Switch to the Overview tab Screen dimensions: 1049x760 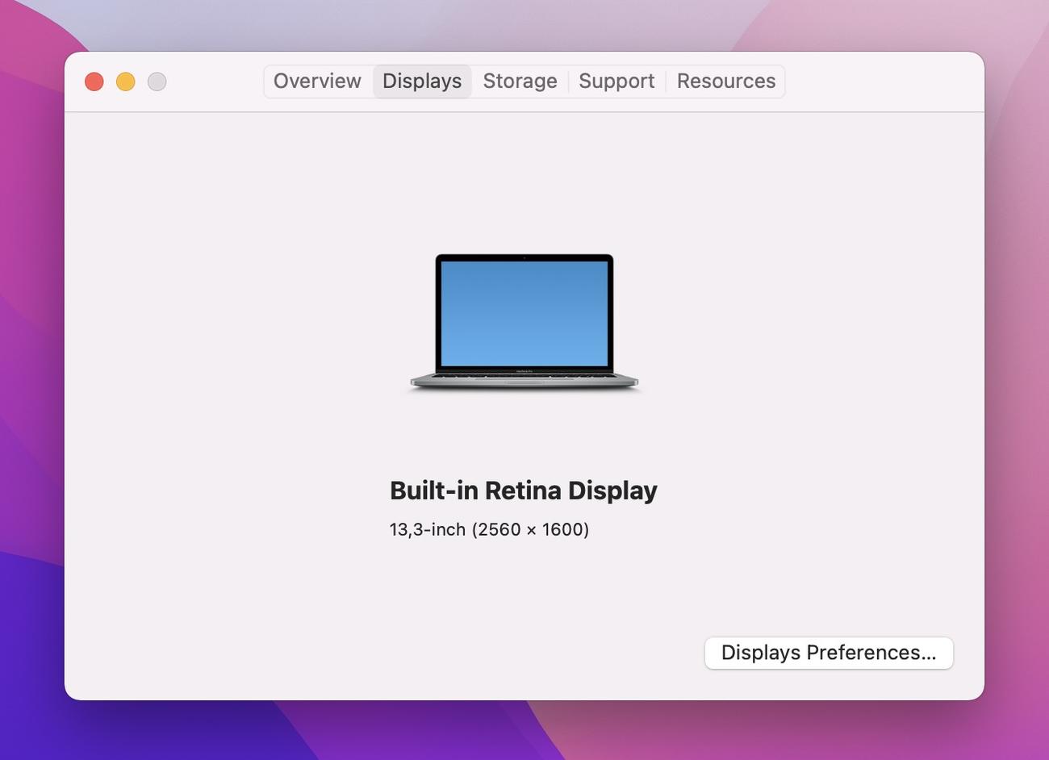317,81
